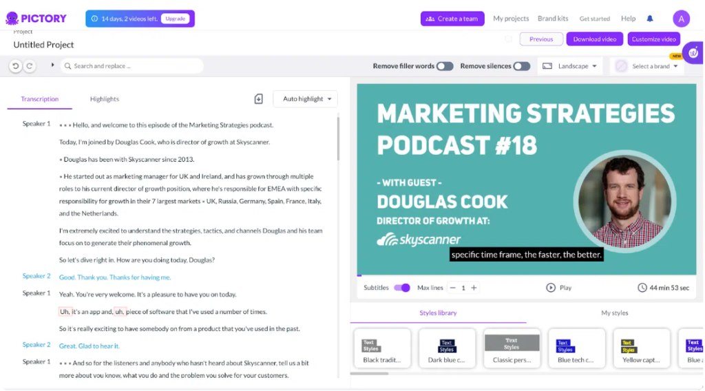Click the redo arrow icon
705x391 pixels.
click(29, 66)
